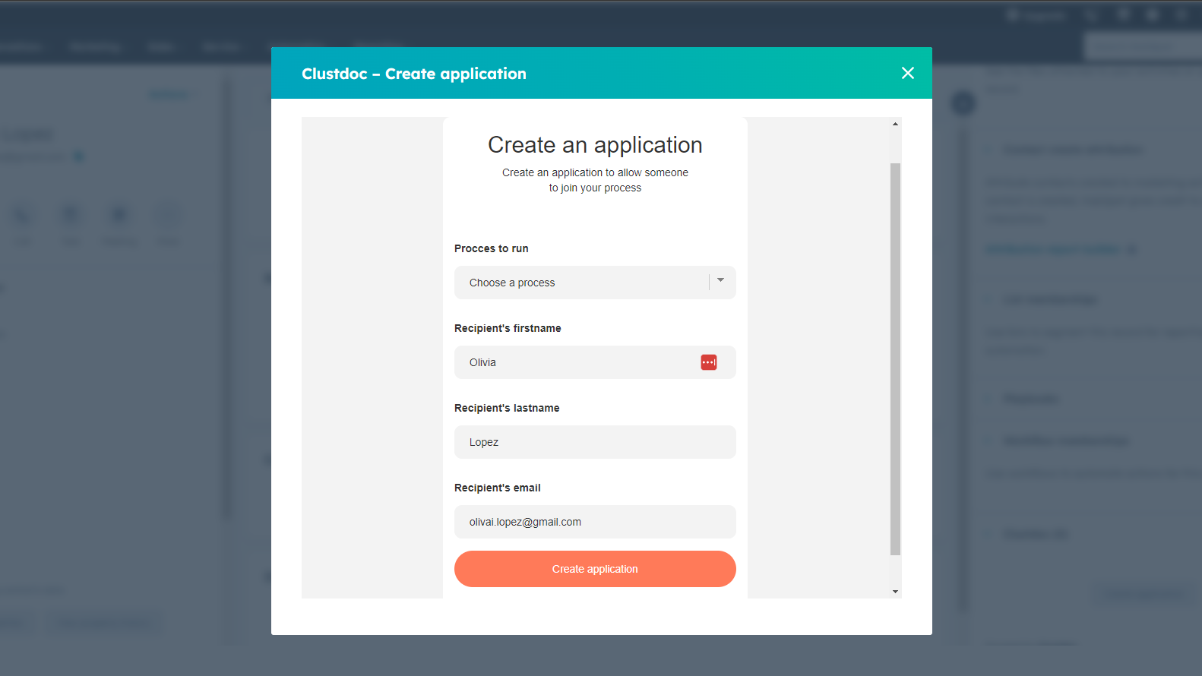Click the blurred phone call icon behind the dialog
Viewport: 1202px width, 676px height.
point(24,216)
